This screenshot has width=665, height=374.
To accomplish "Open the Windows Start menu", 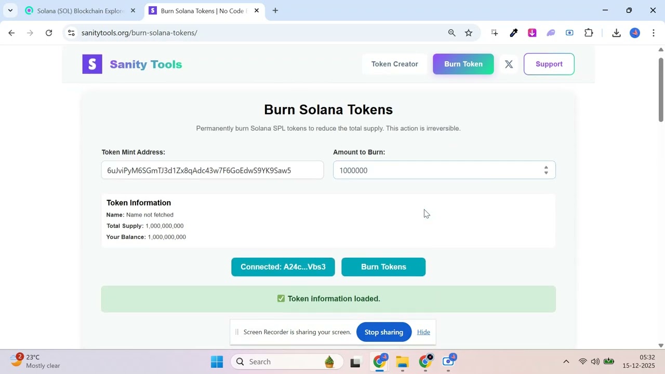I will coord(217,362).
